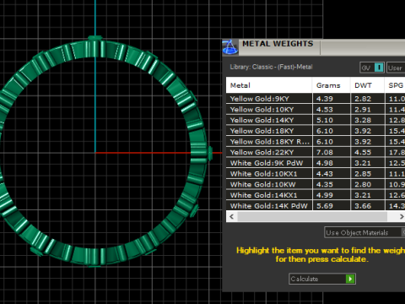Click the green Calculate arrow icon

click(350, 279)
